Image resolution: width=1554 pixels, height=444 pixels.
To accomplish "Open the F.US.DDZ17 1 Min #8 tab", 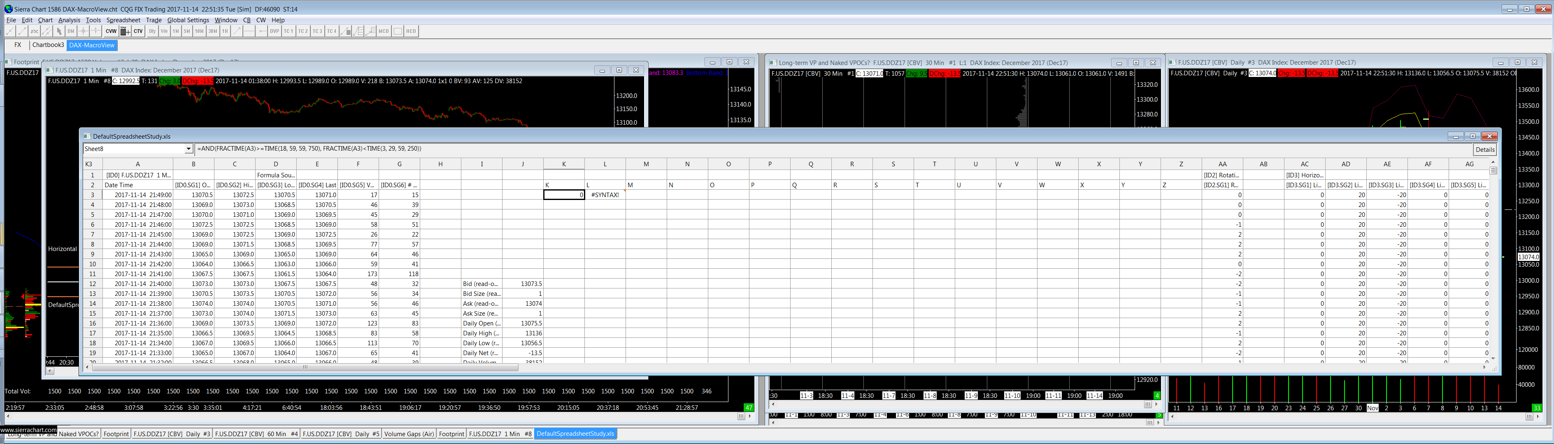I will [500, 434].
